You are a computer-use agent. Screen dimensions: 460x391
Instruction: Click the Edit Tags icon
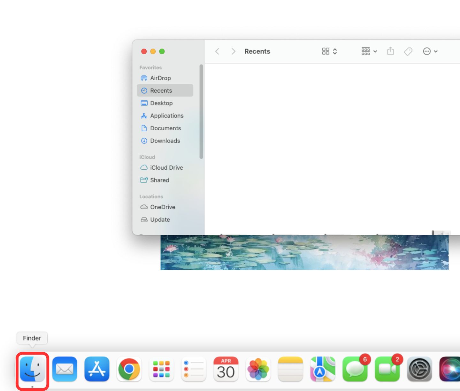pos(408,51)
